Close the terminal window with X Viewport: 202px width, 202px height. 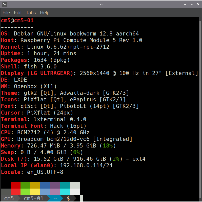198,4
